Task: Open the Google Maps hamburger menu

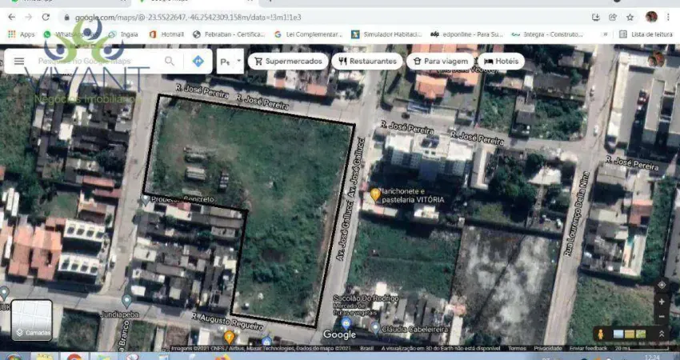Action: coord(19,61)
